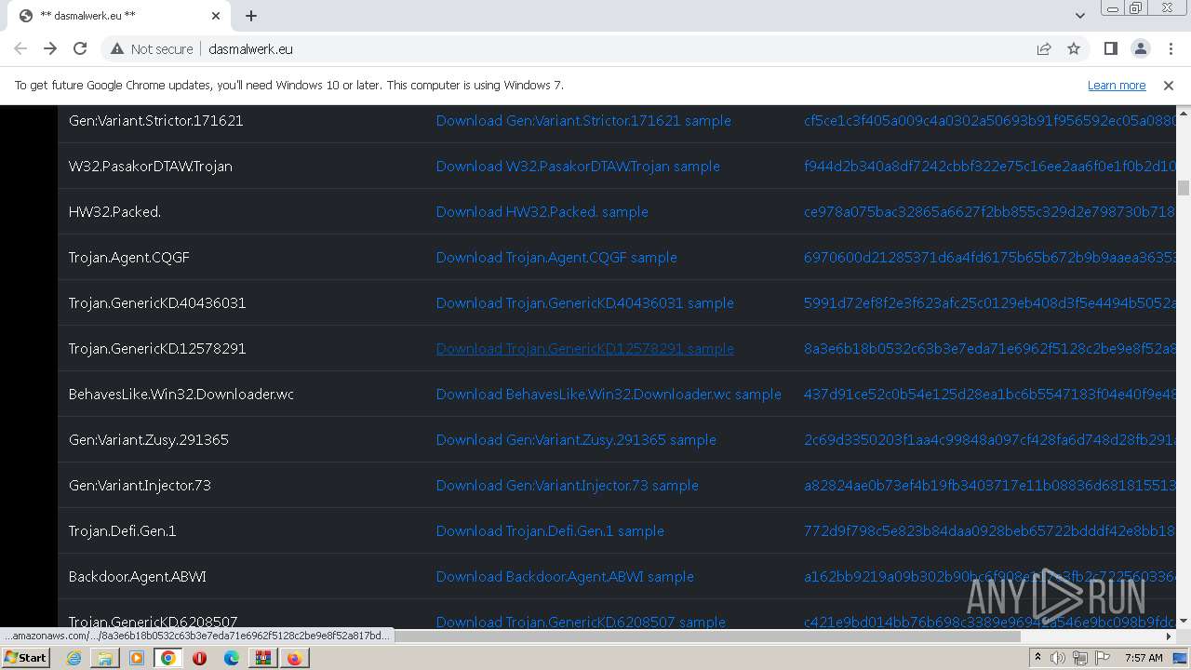Open the hash link starting cf5ce1c3f405
The width and height of the screenshot is (1191, 670).
click(x=990, y=121)
